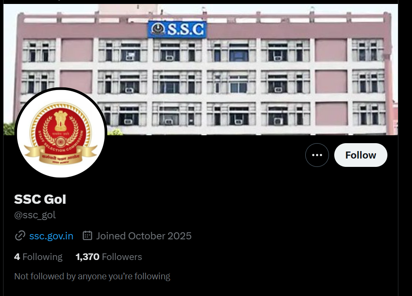Viewport: 412px width, 296px height.
Task: Click the @ssc_gol username handle
Action: click(35, 215)
